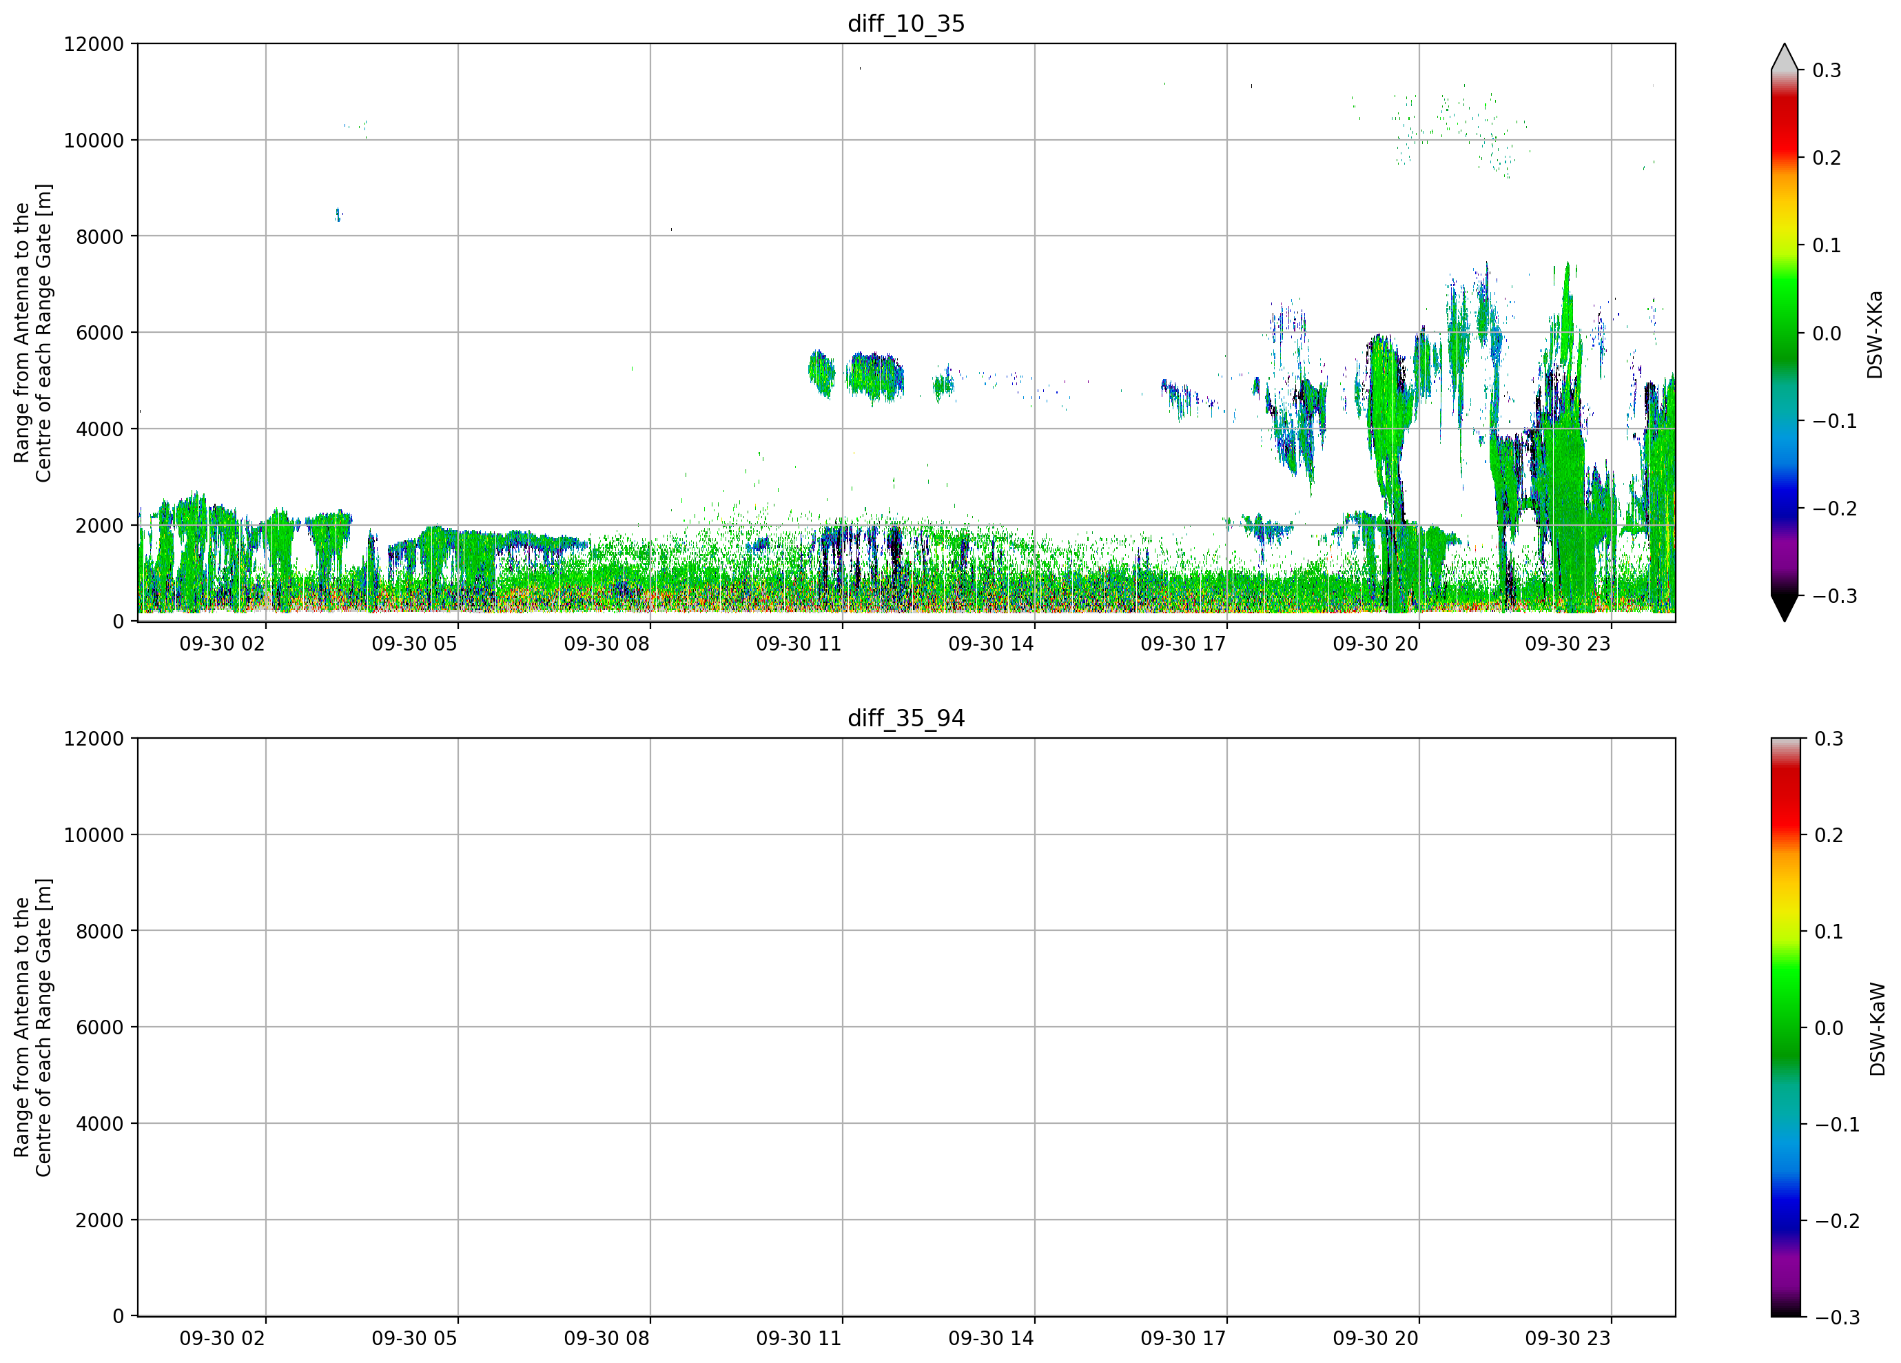Click the DSW-KaW colorbar label
Image resolution: width=1901 pixels, height=1363 pixels.
pos(1878,1029)
